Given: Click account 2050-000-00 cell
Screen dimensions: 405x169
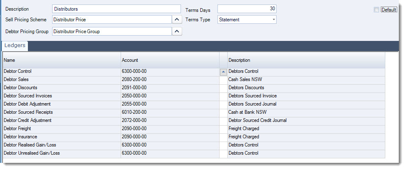Looking at the screenshot, I should coord(170,96).
